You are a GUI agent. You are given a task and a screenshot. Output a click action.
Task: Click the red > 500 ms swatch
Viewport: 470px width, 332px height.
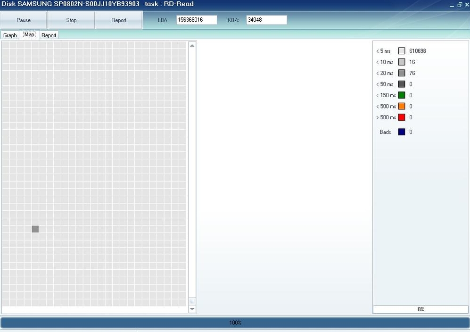[402, 117]
